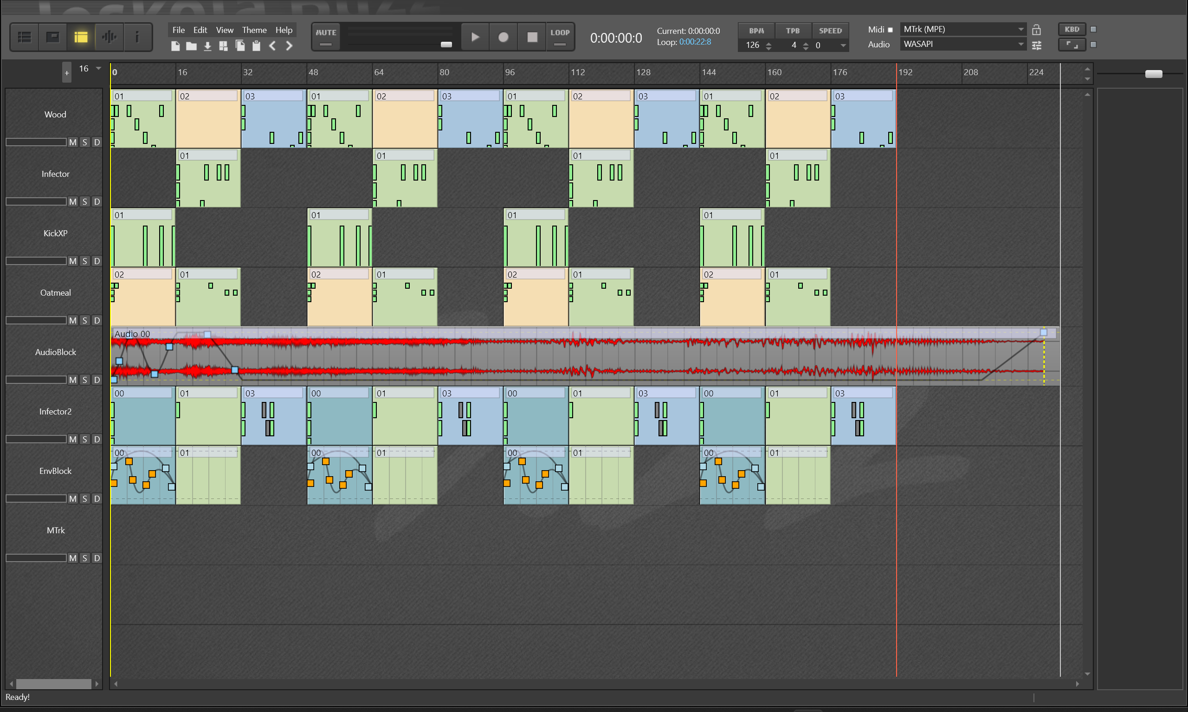Click the new file icon
1188x712 pixels.
point(175,46)
